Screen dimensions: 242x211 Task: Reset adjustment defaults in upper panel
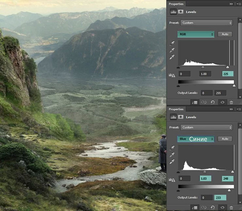point(213,102)
